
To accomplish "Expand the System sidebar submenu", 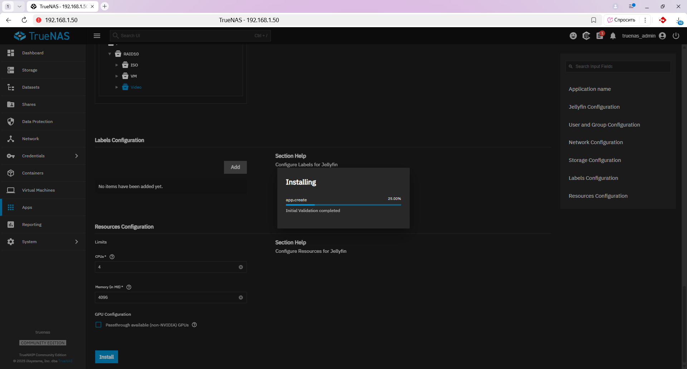I will [77, 242].
